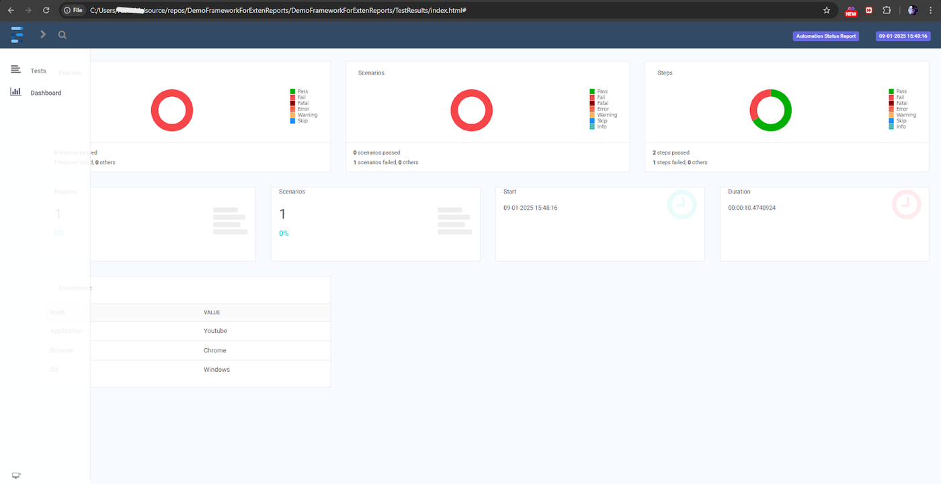Open Chrome's three-dot menu

tap(931, 10)
